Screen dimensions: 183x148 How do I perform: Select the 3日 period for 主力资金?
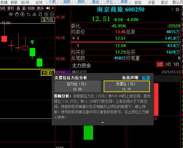point(168,64)
